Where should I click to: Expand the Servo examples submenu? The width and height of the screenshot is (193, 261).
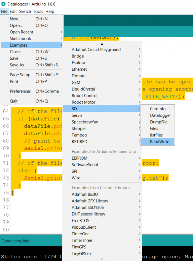pos(102,115)
